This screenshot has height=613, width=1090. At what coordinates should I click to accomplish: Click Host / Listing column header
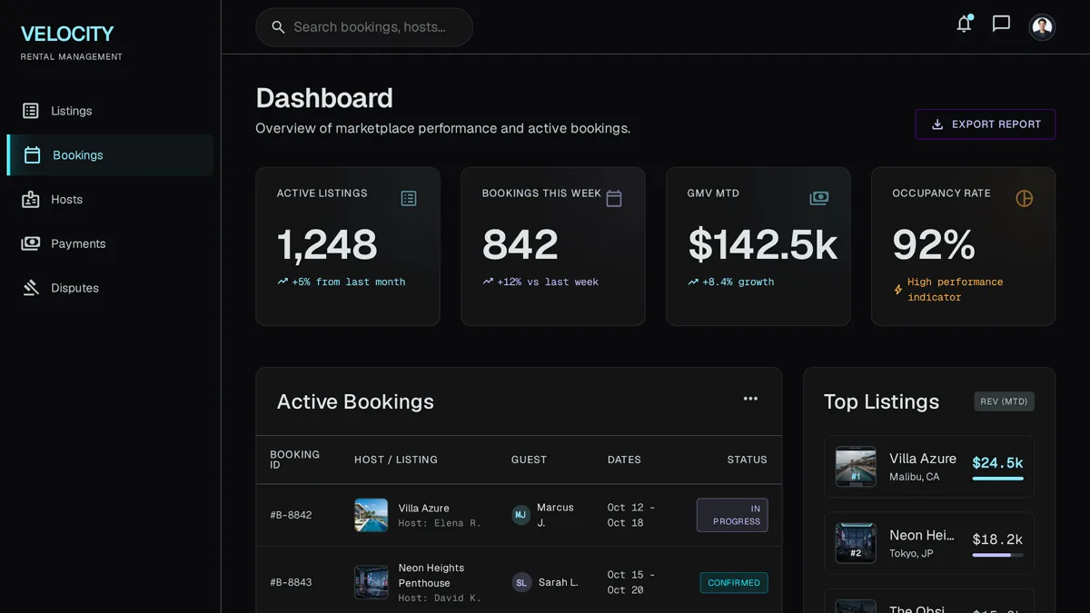point(396,460)
